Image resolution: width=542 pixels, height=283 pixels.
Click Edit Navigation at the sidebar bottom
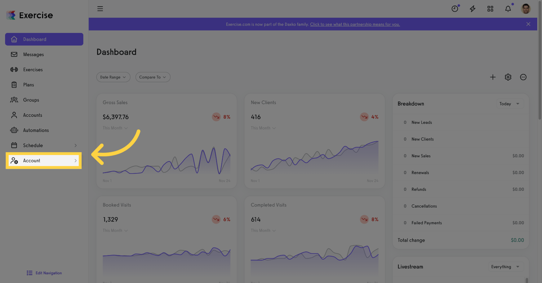44,273
